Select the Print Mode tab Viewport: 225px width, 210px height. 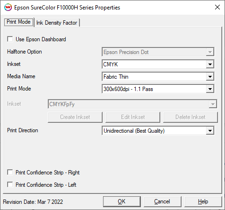coord(18,22)
